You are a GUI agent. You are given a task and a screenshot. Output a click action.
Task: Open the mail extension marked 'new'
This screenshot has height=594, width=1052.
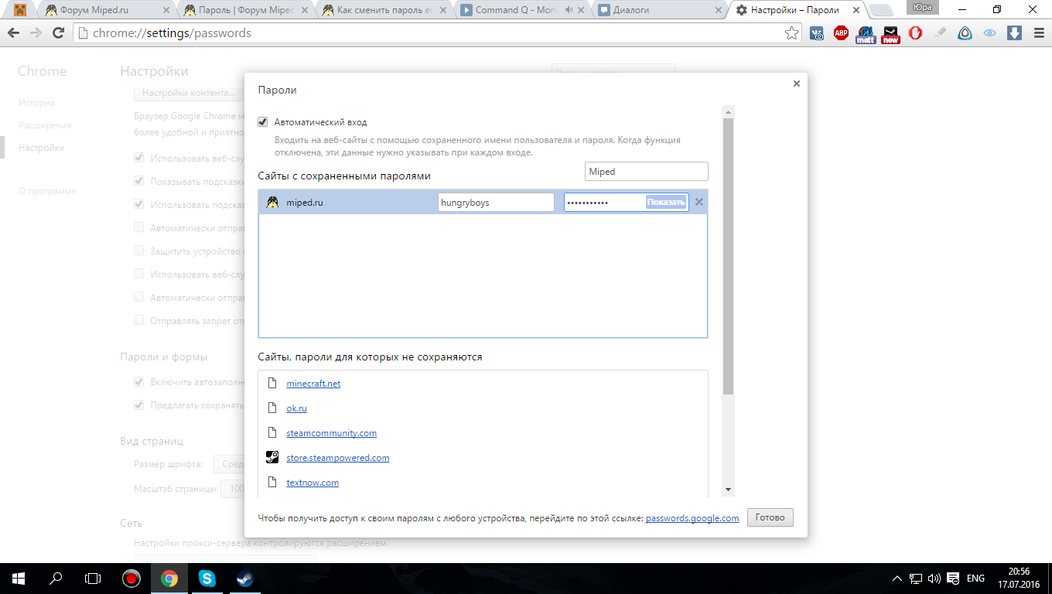coord(891,34)
